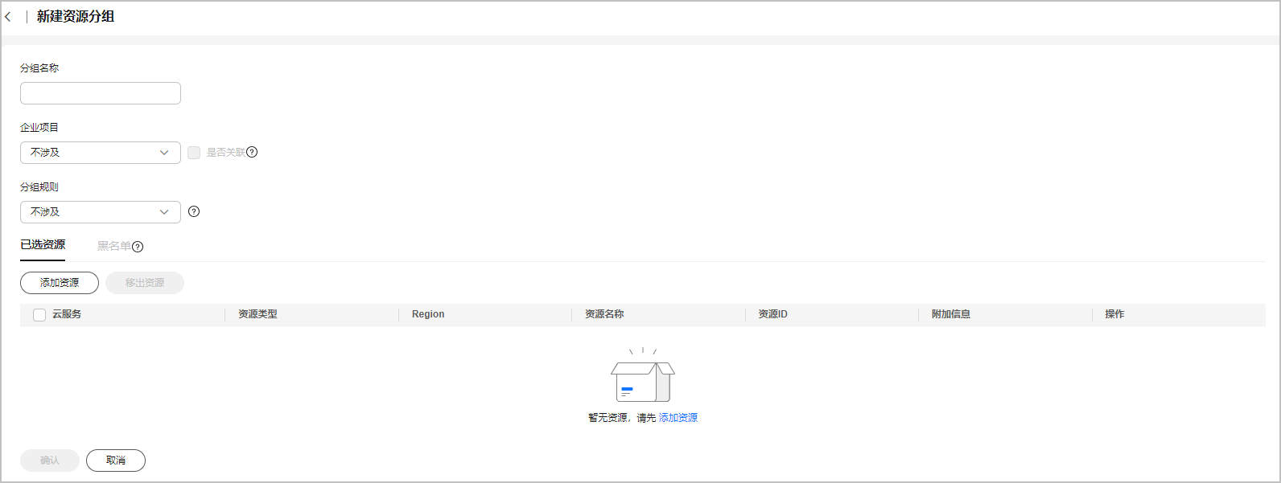Click the empty box illustration
1281x483 pixels.
[x=643, y=375]
